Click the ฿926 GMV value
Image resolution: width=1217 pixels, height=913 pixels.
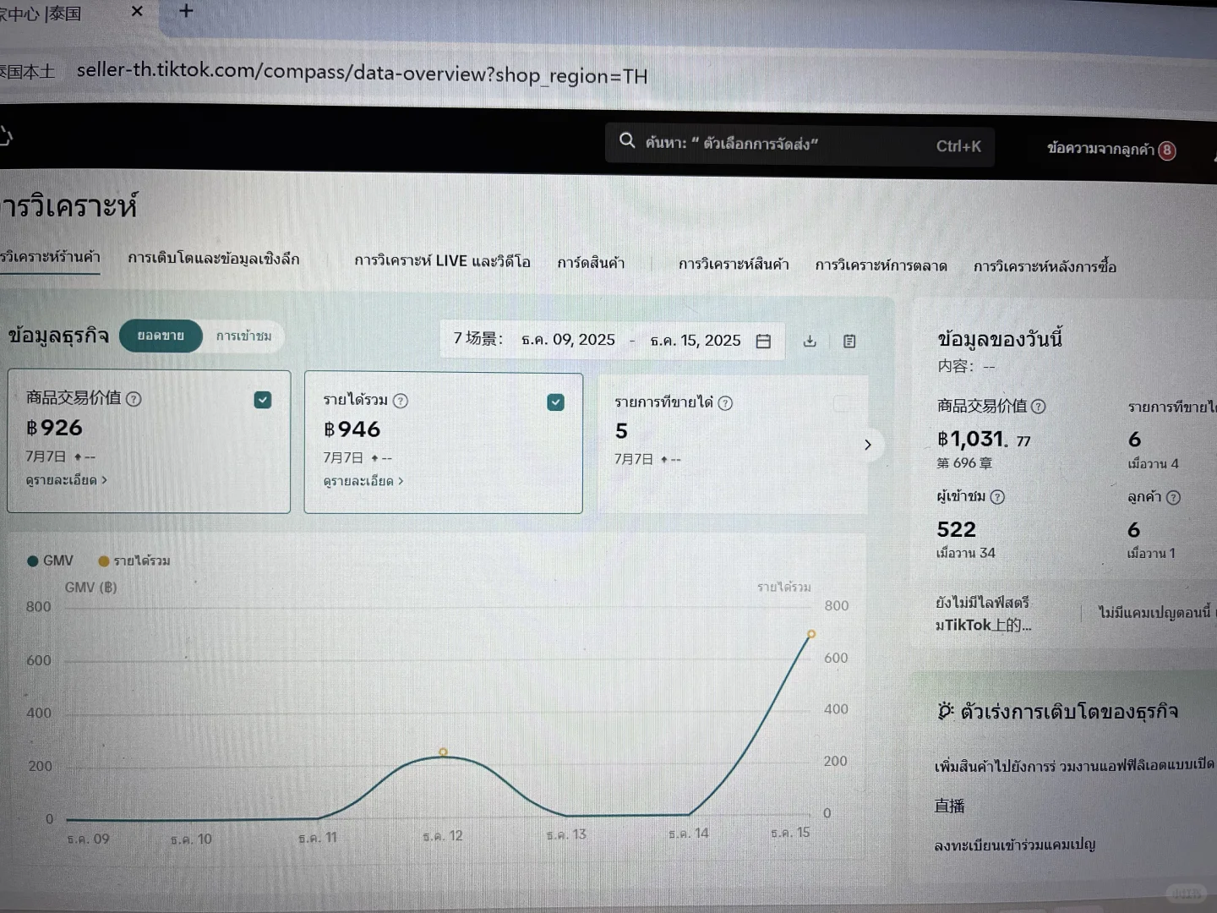[54, 428]
